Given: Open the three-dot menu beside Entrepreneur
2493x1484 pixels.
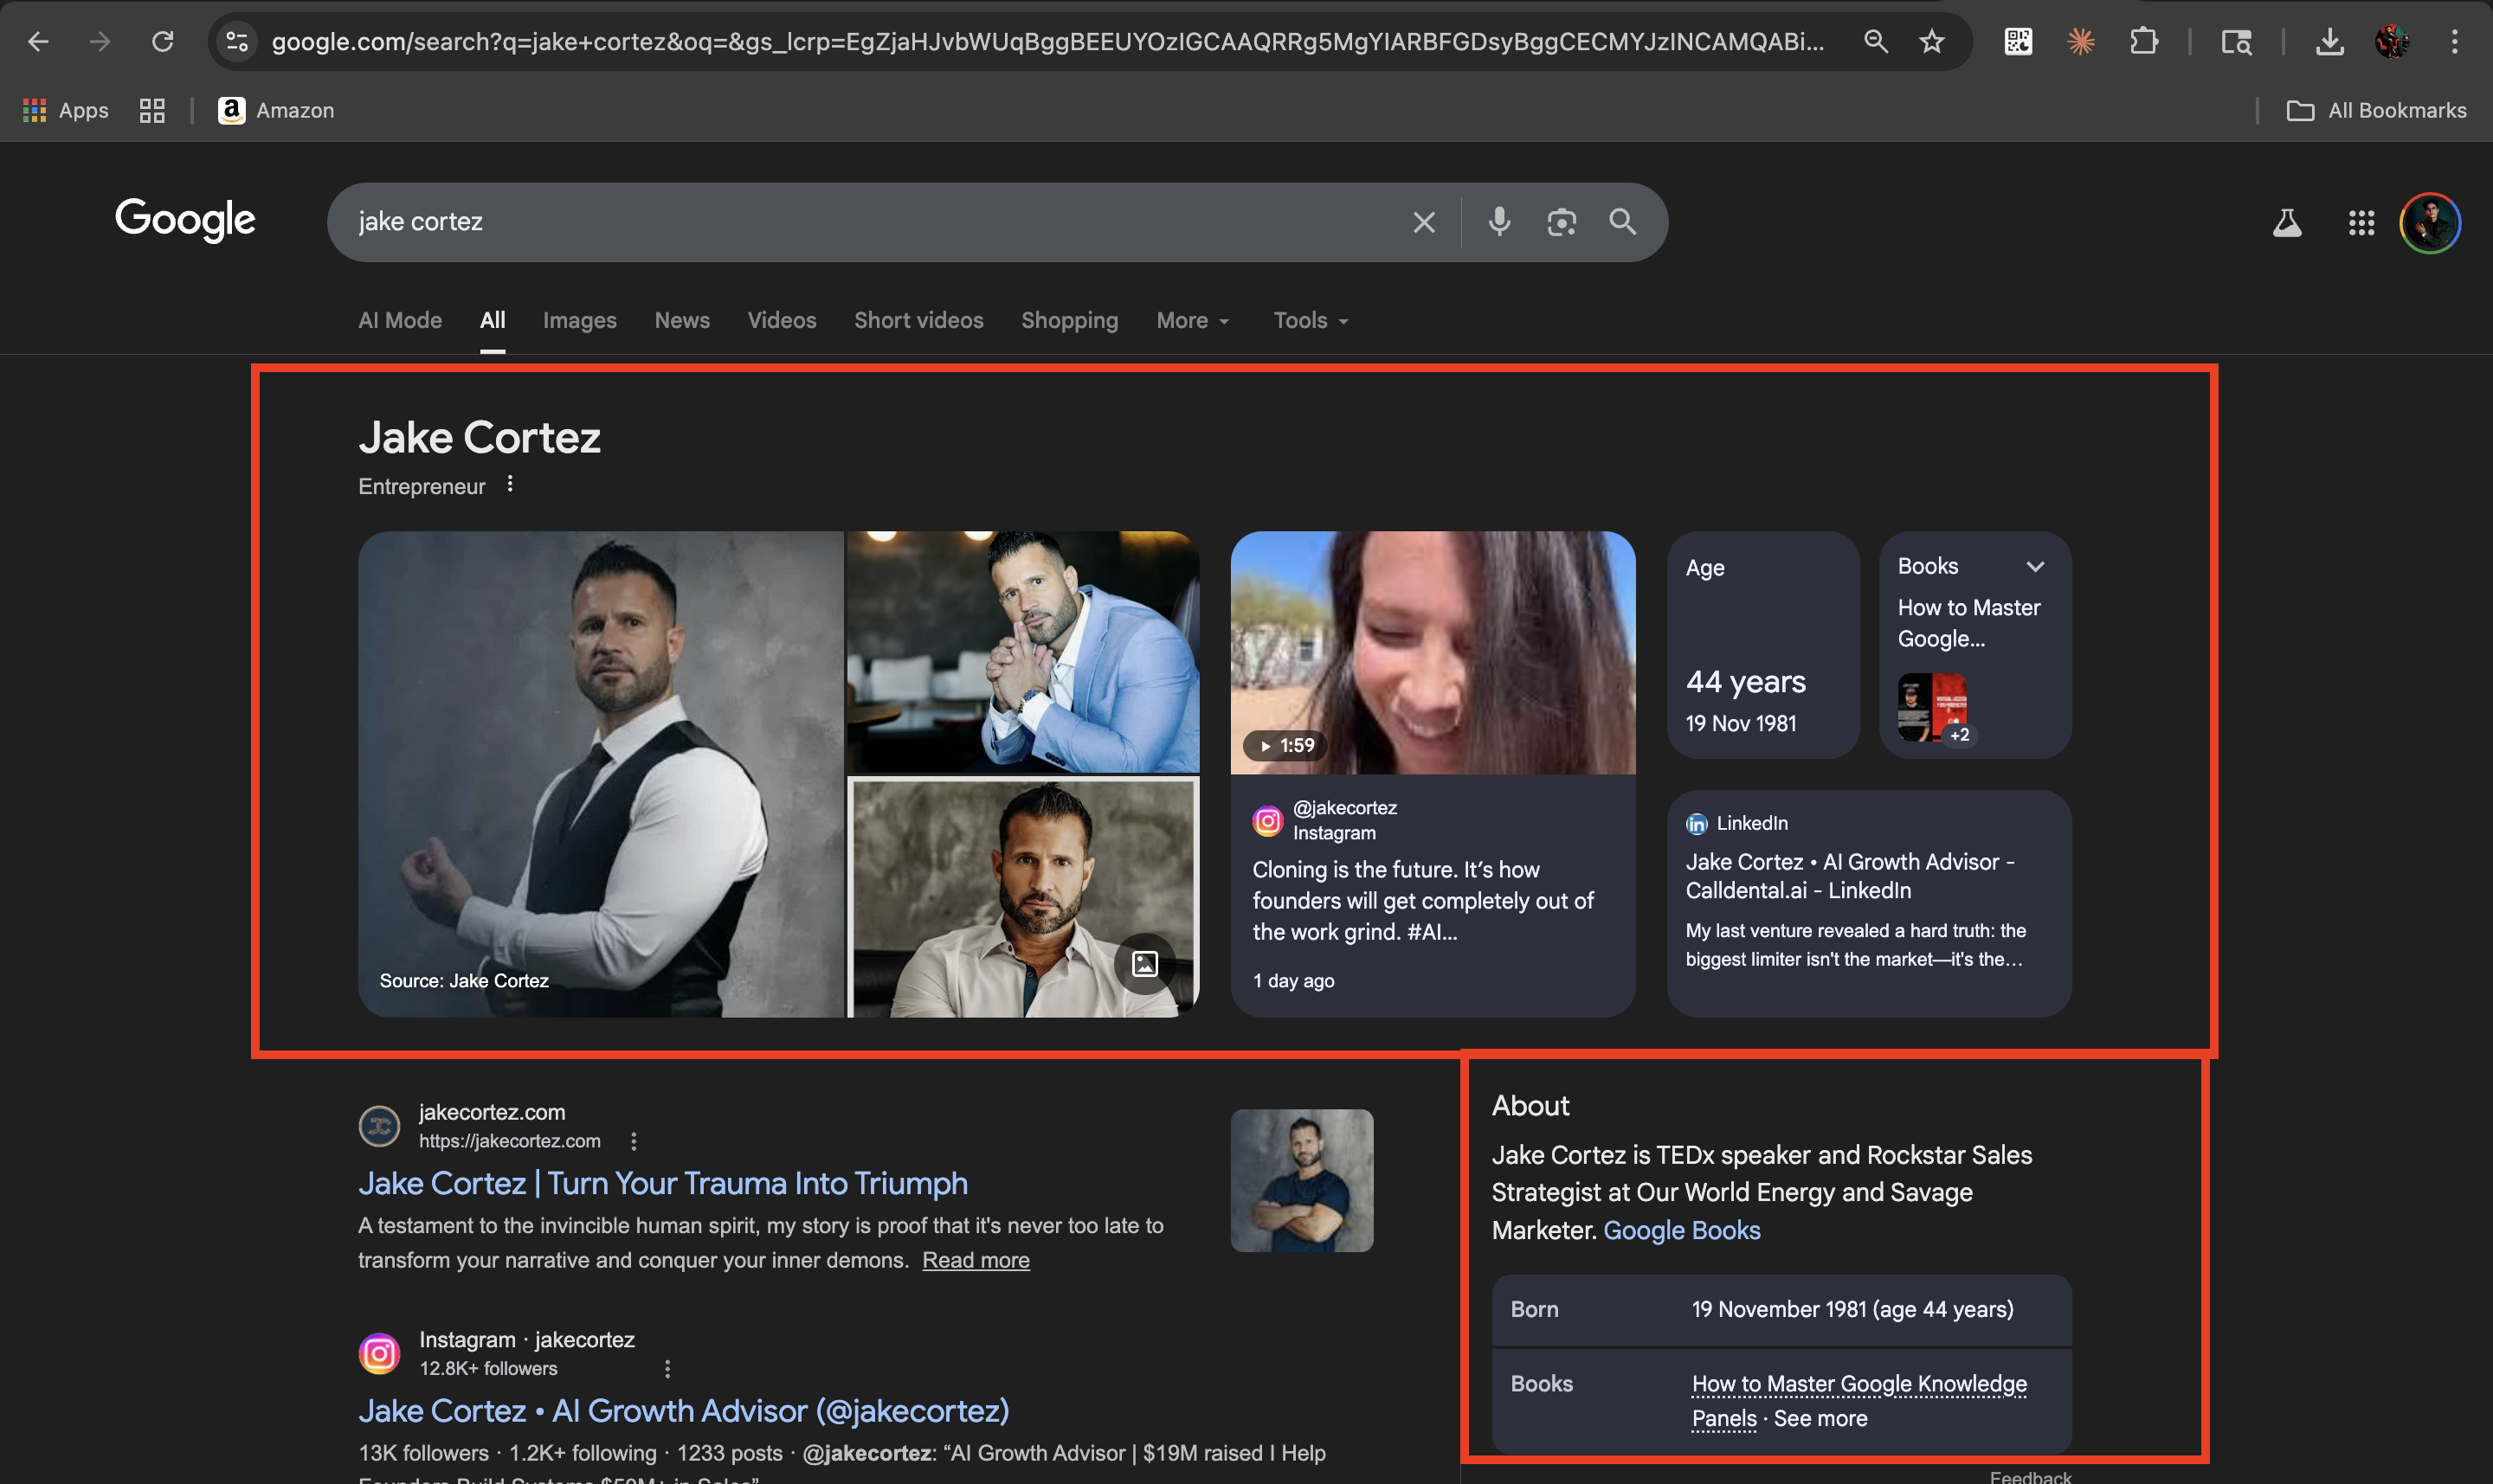Looking at the screenshot, I should 510,483.
